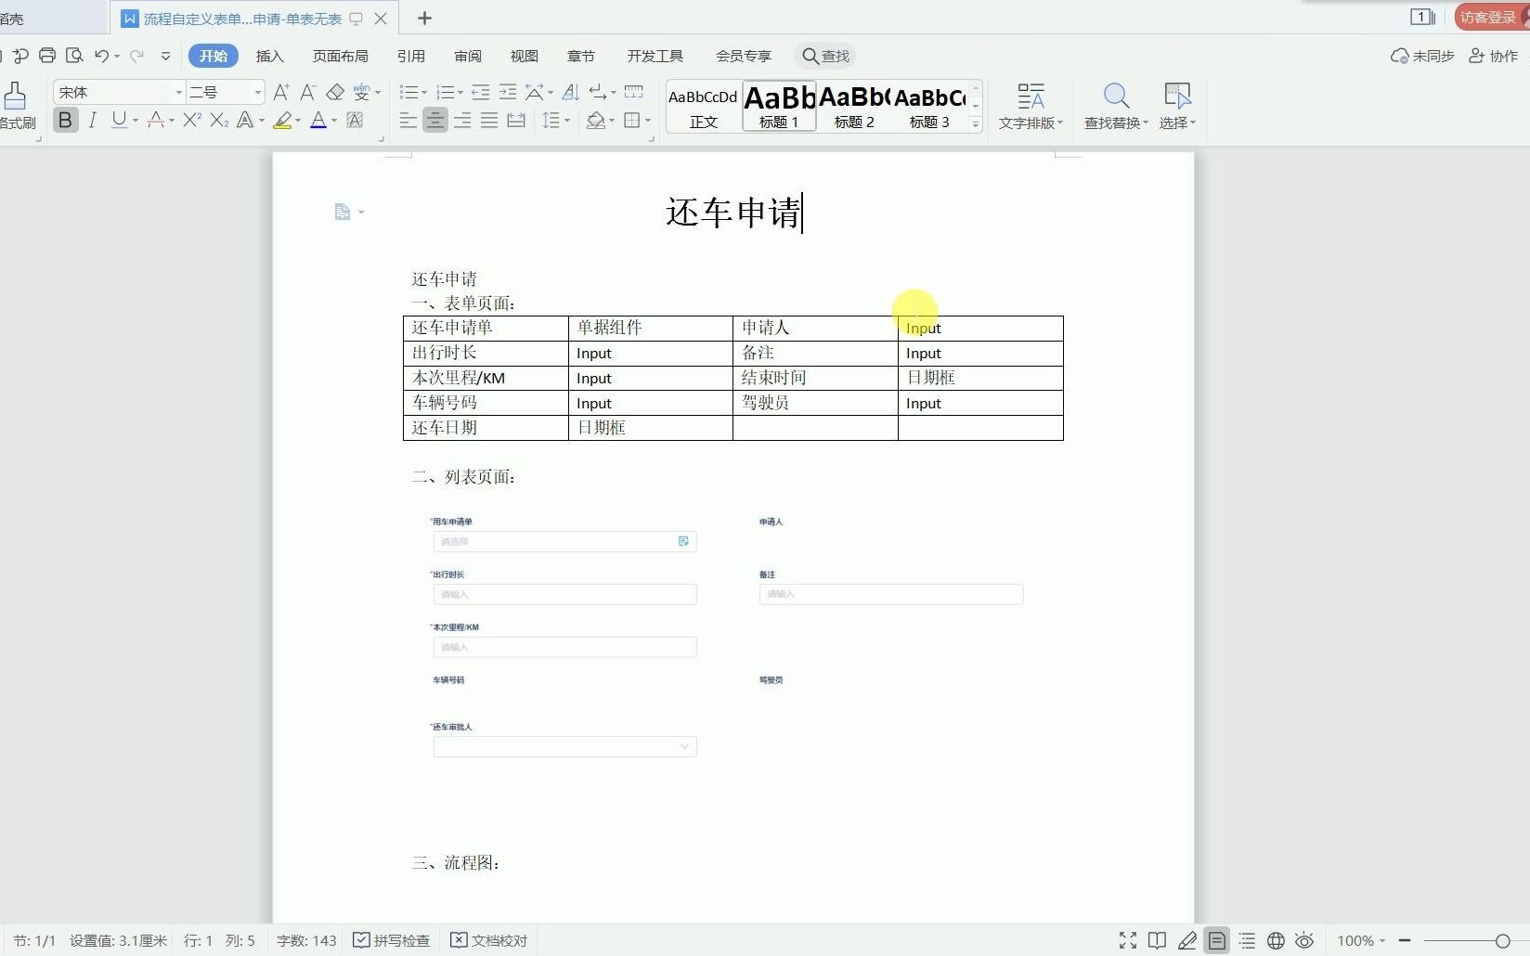Click the Format Painter brush
This screenshot has width=1530, height=956.
click(x=15, y=96)
